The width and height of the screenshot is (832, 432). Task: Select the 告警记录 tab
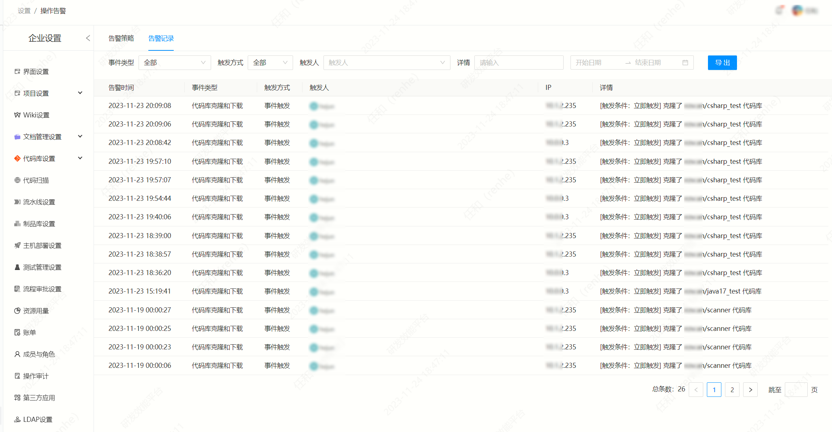tap(161, 38)
